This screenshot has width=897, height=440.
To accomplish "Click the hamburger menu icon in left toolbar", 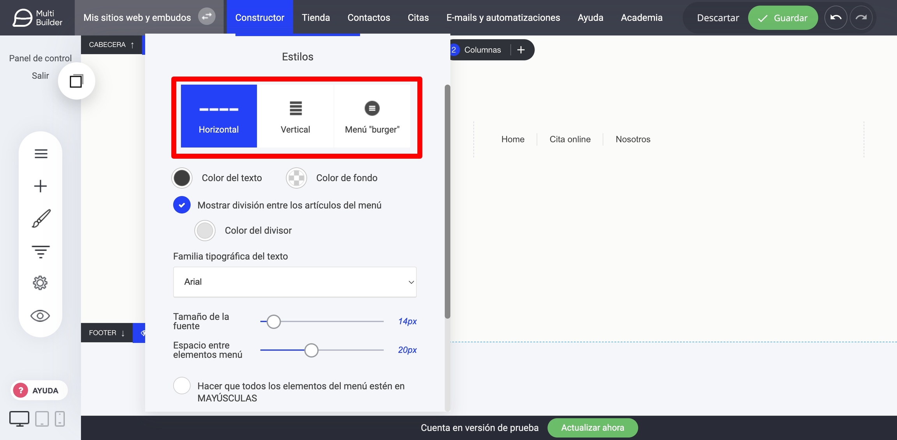I will 41,154.
